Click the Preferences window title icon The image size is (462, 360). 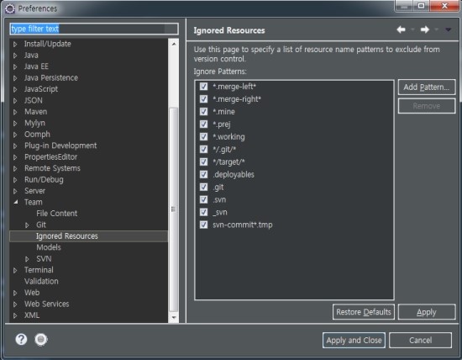[10, 9]
